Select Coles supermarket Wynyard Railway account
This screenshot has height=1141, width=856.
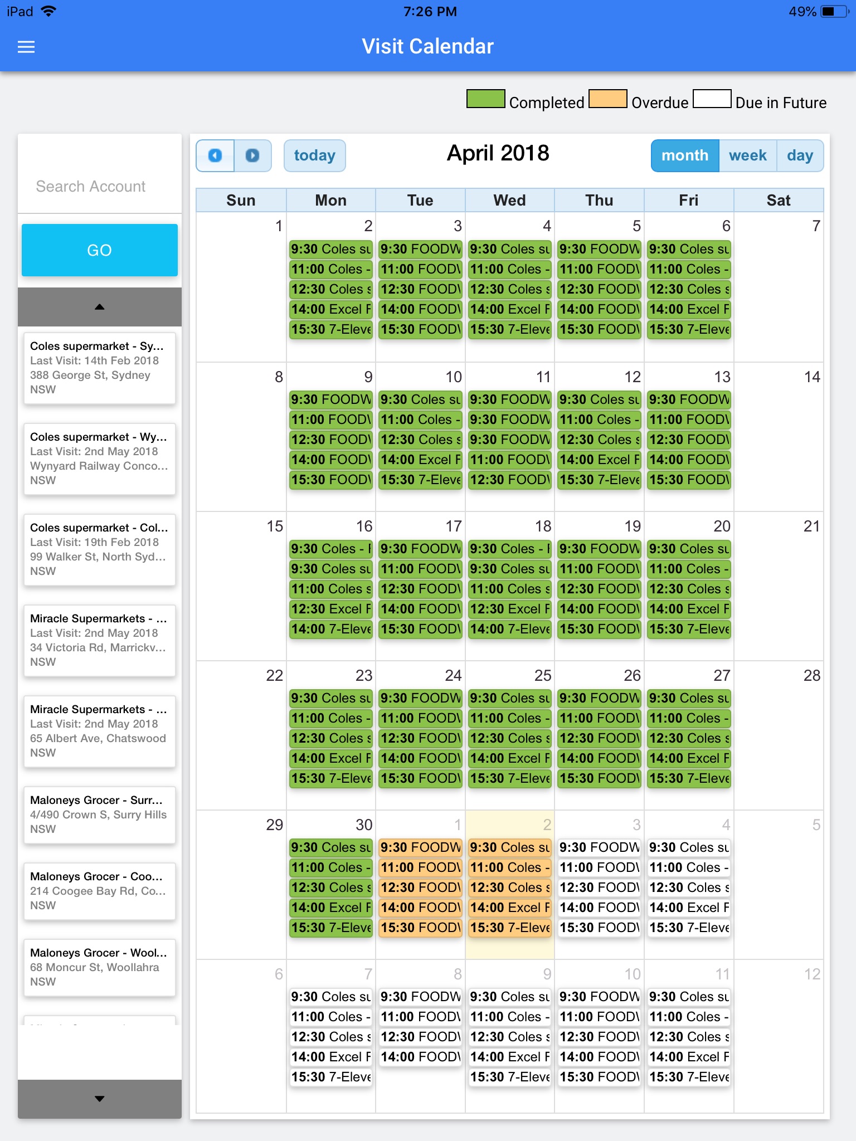[100, 459]
